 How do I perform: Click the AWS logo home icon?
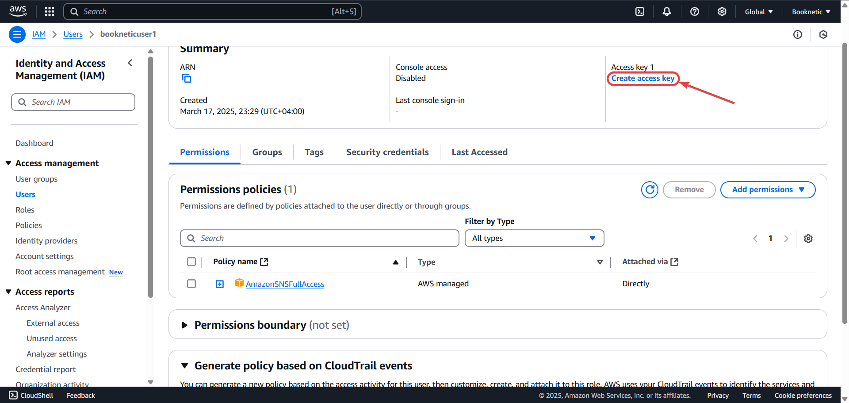[x=18, y=11]
